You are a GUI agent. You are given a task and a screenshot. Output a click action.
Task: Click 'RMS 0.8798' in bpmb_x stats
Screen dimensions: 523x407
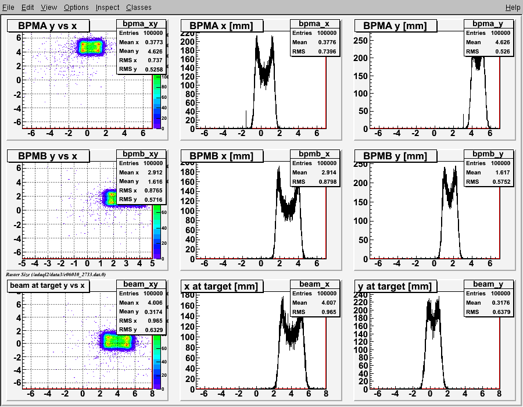tap(315, 182)
